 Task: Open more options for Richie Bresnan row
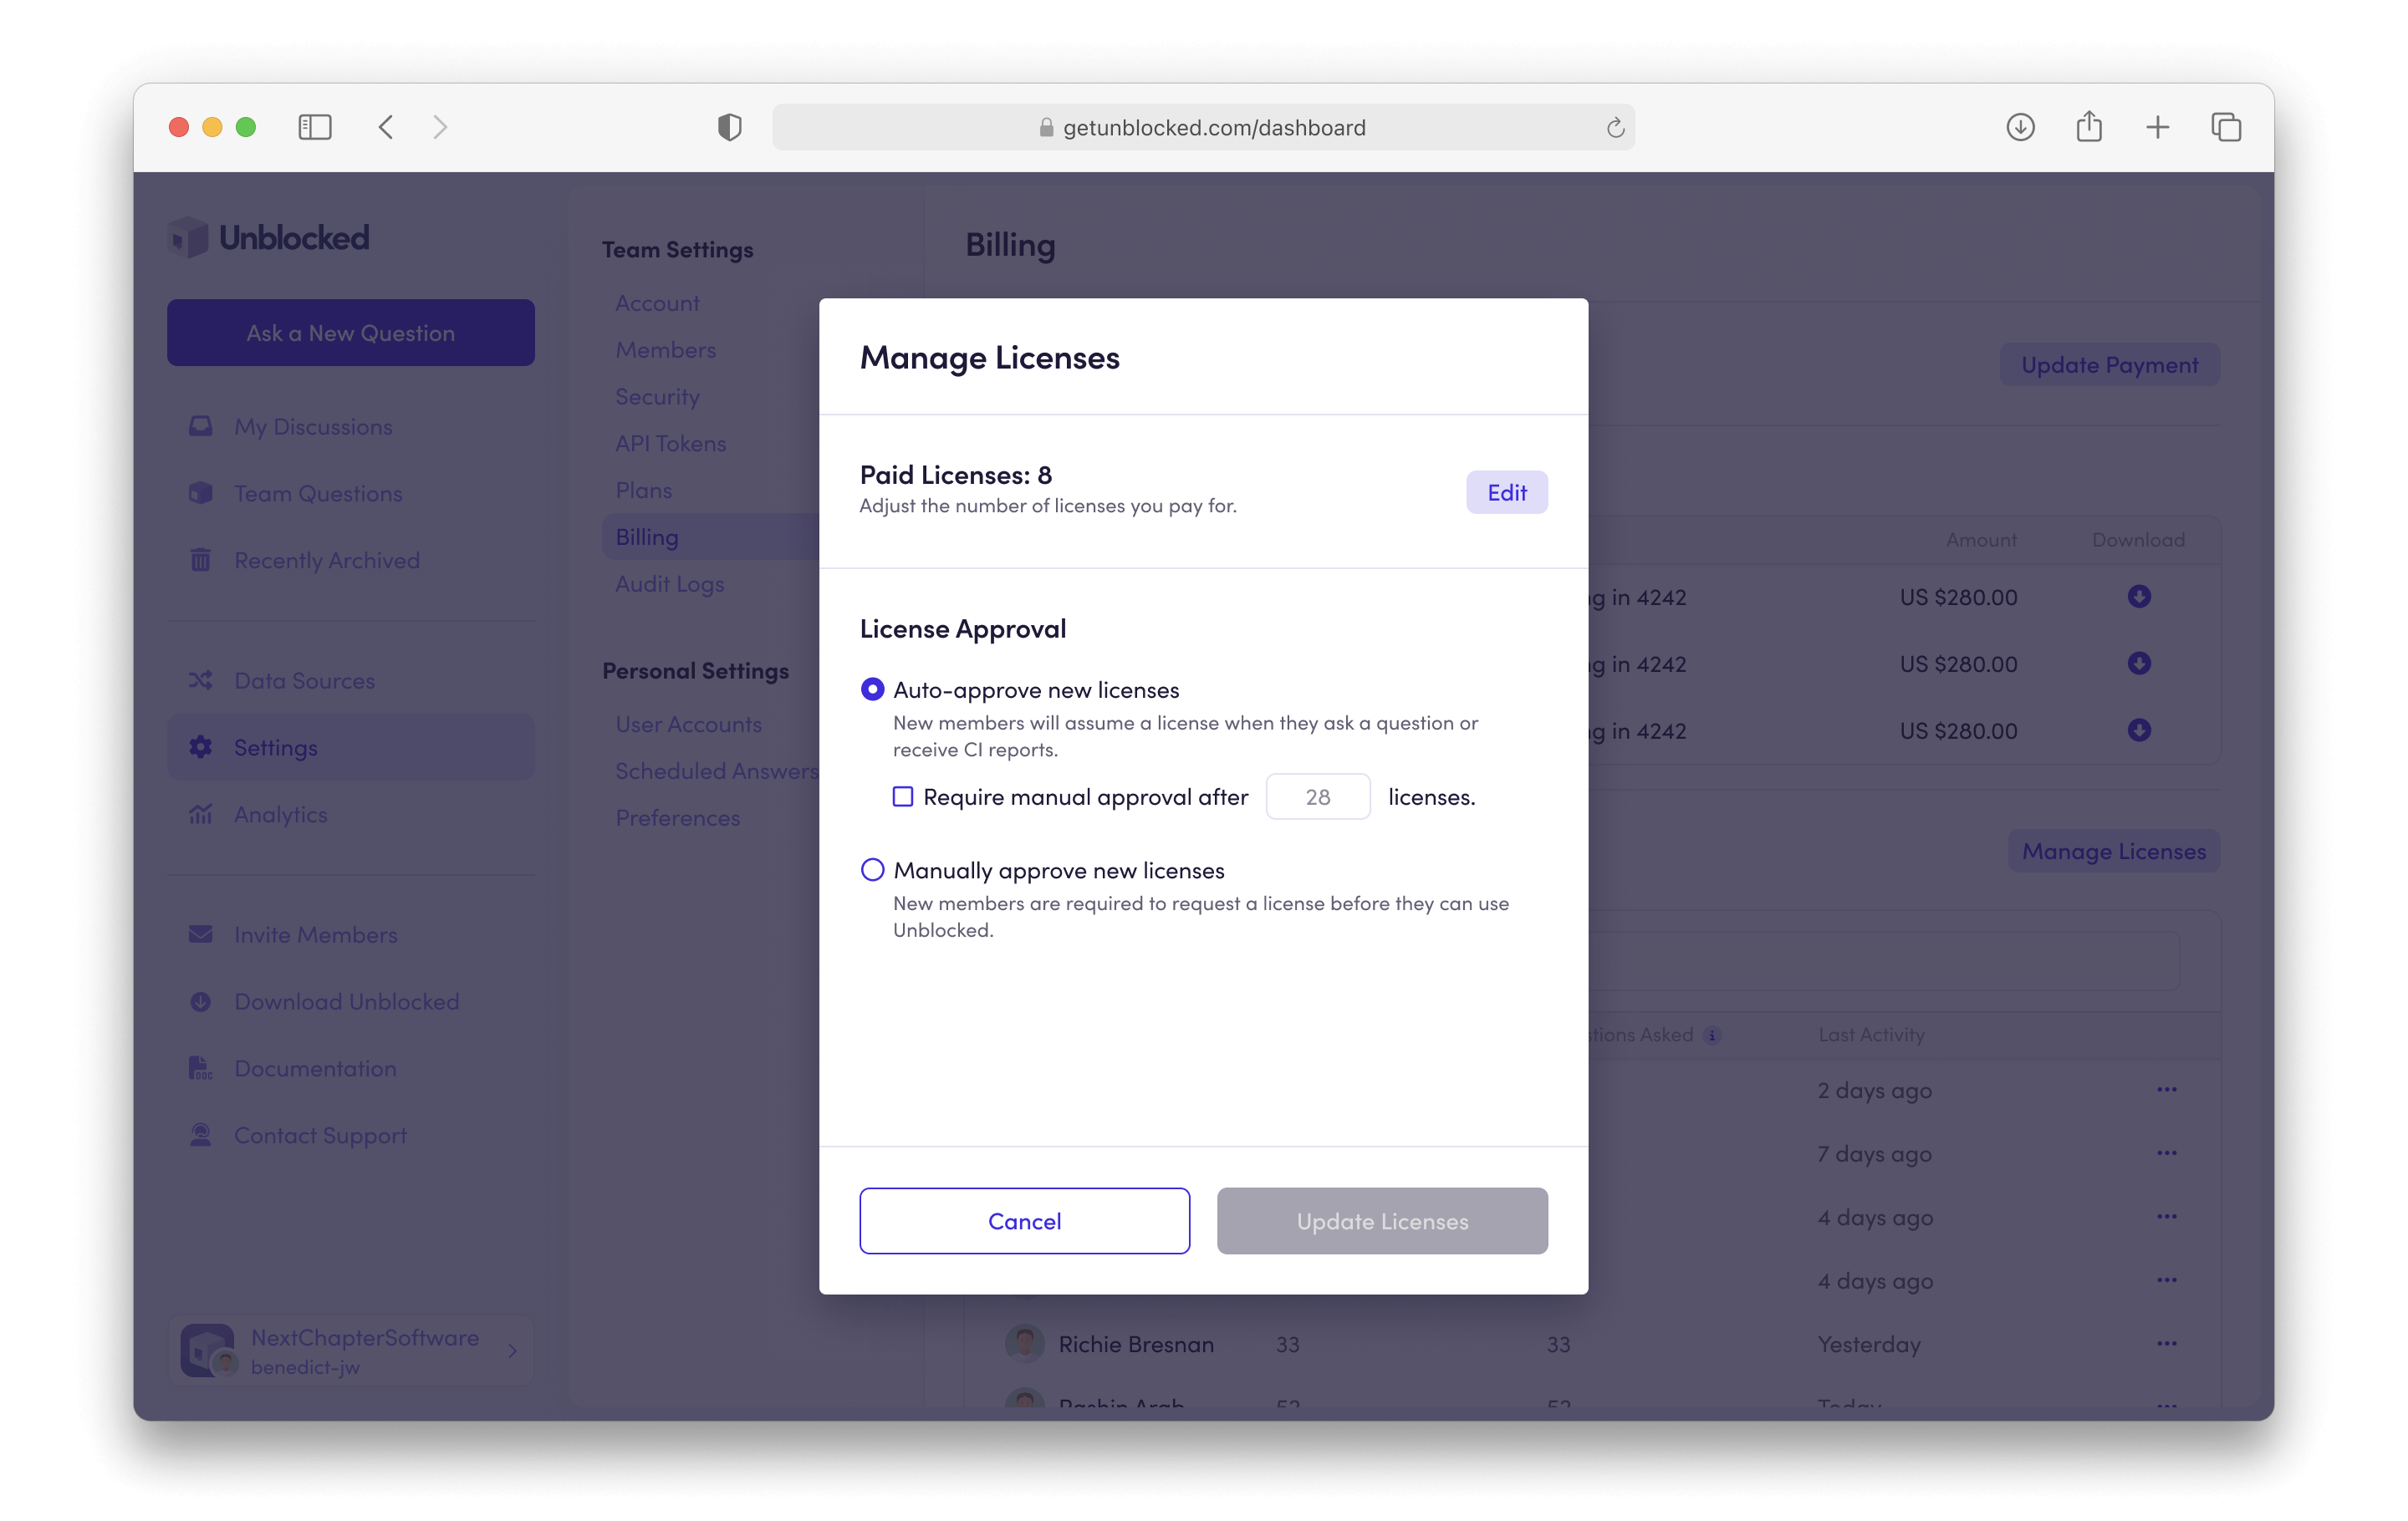click(x=2166, y=1344)
